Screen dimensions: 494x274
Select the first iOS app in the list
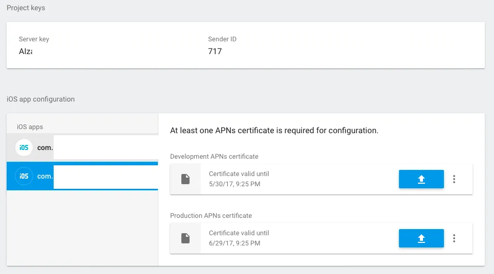pyautogui.click(x=82, y=147)
